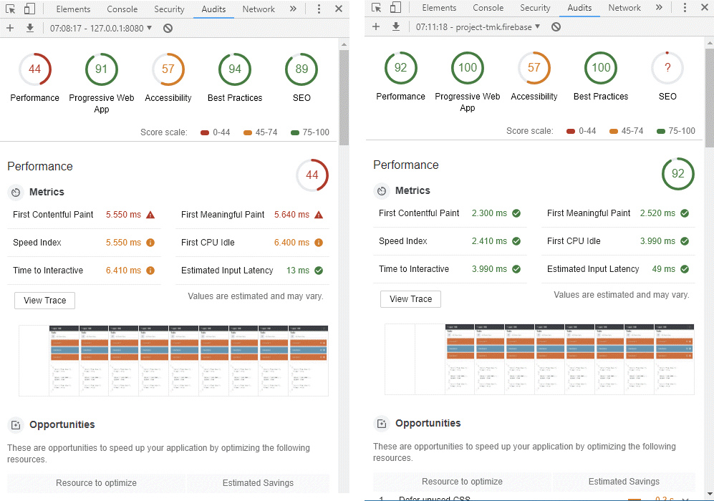The height and width of the screenshot is (501, 714).
Task: Open the 07:11:18 project-tmk.firebase report dropdown
Action: click(x=478, y=27)
